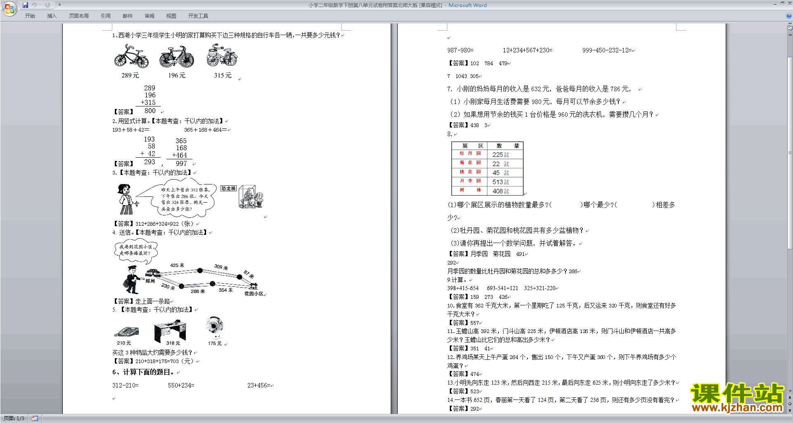Click the text '6、计算下面的题目。'
The image size is (793, 423).
144,372
